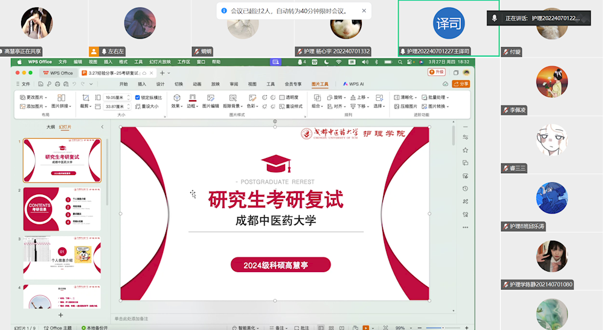Image resolution: width=604 pixels, height=330 pixels.
Task: Open the 图片转换 picture convert dropdown
Action: click(435, 107)
